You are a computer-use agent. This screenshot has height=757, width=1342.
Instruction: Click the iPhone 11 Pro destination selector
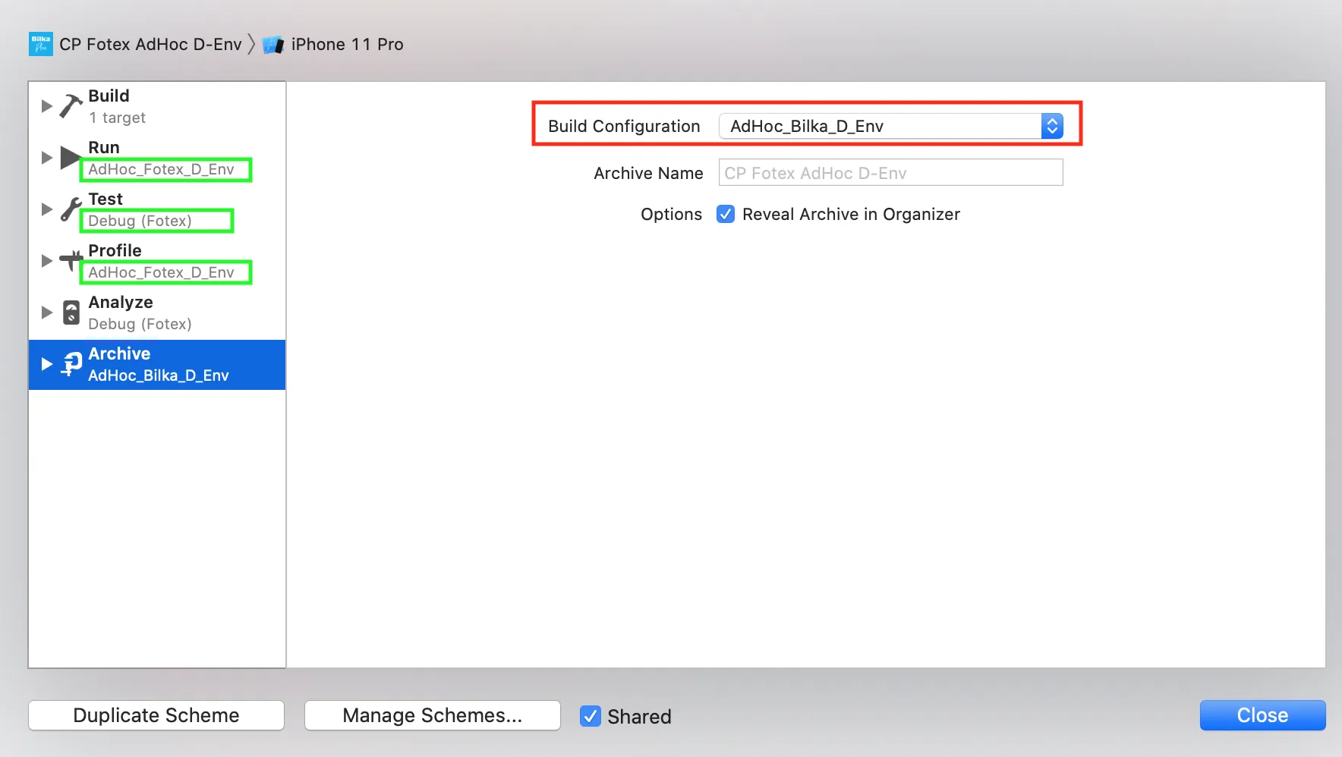tap(332, 44)
